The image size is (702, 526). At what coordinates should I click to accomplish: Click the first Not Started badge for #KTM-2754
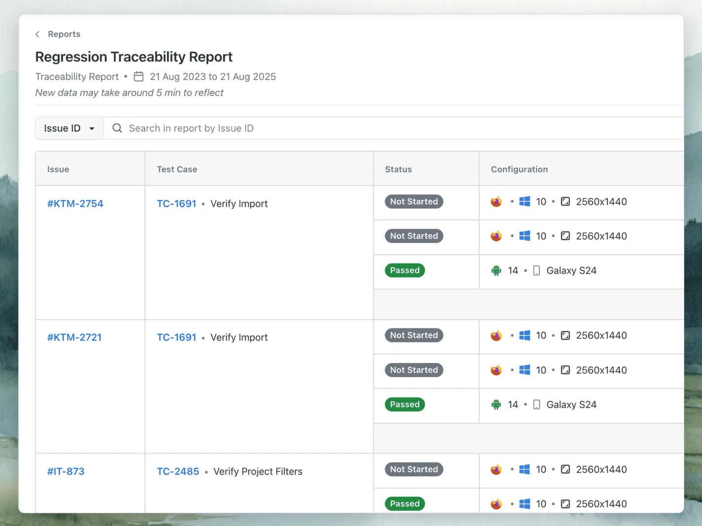click(x=414, y=201)
